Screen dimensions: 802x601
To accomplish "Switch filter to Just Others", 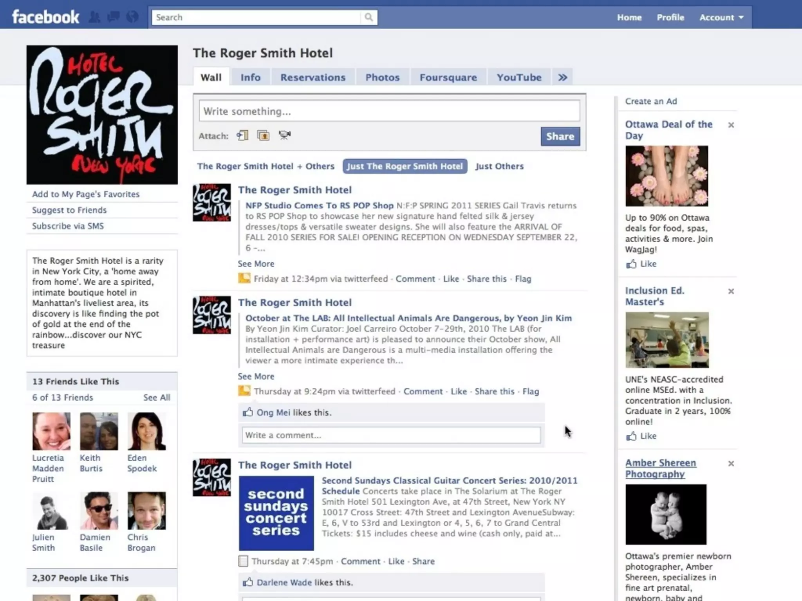I will [x=499, y=166].
